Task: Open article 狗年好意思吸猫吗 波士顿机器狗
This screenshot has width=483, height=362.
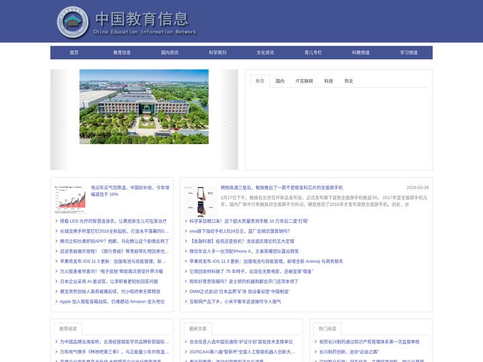Action: [244, 282]
